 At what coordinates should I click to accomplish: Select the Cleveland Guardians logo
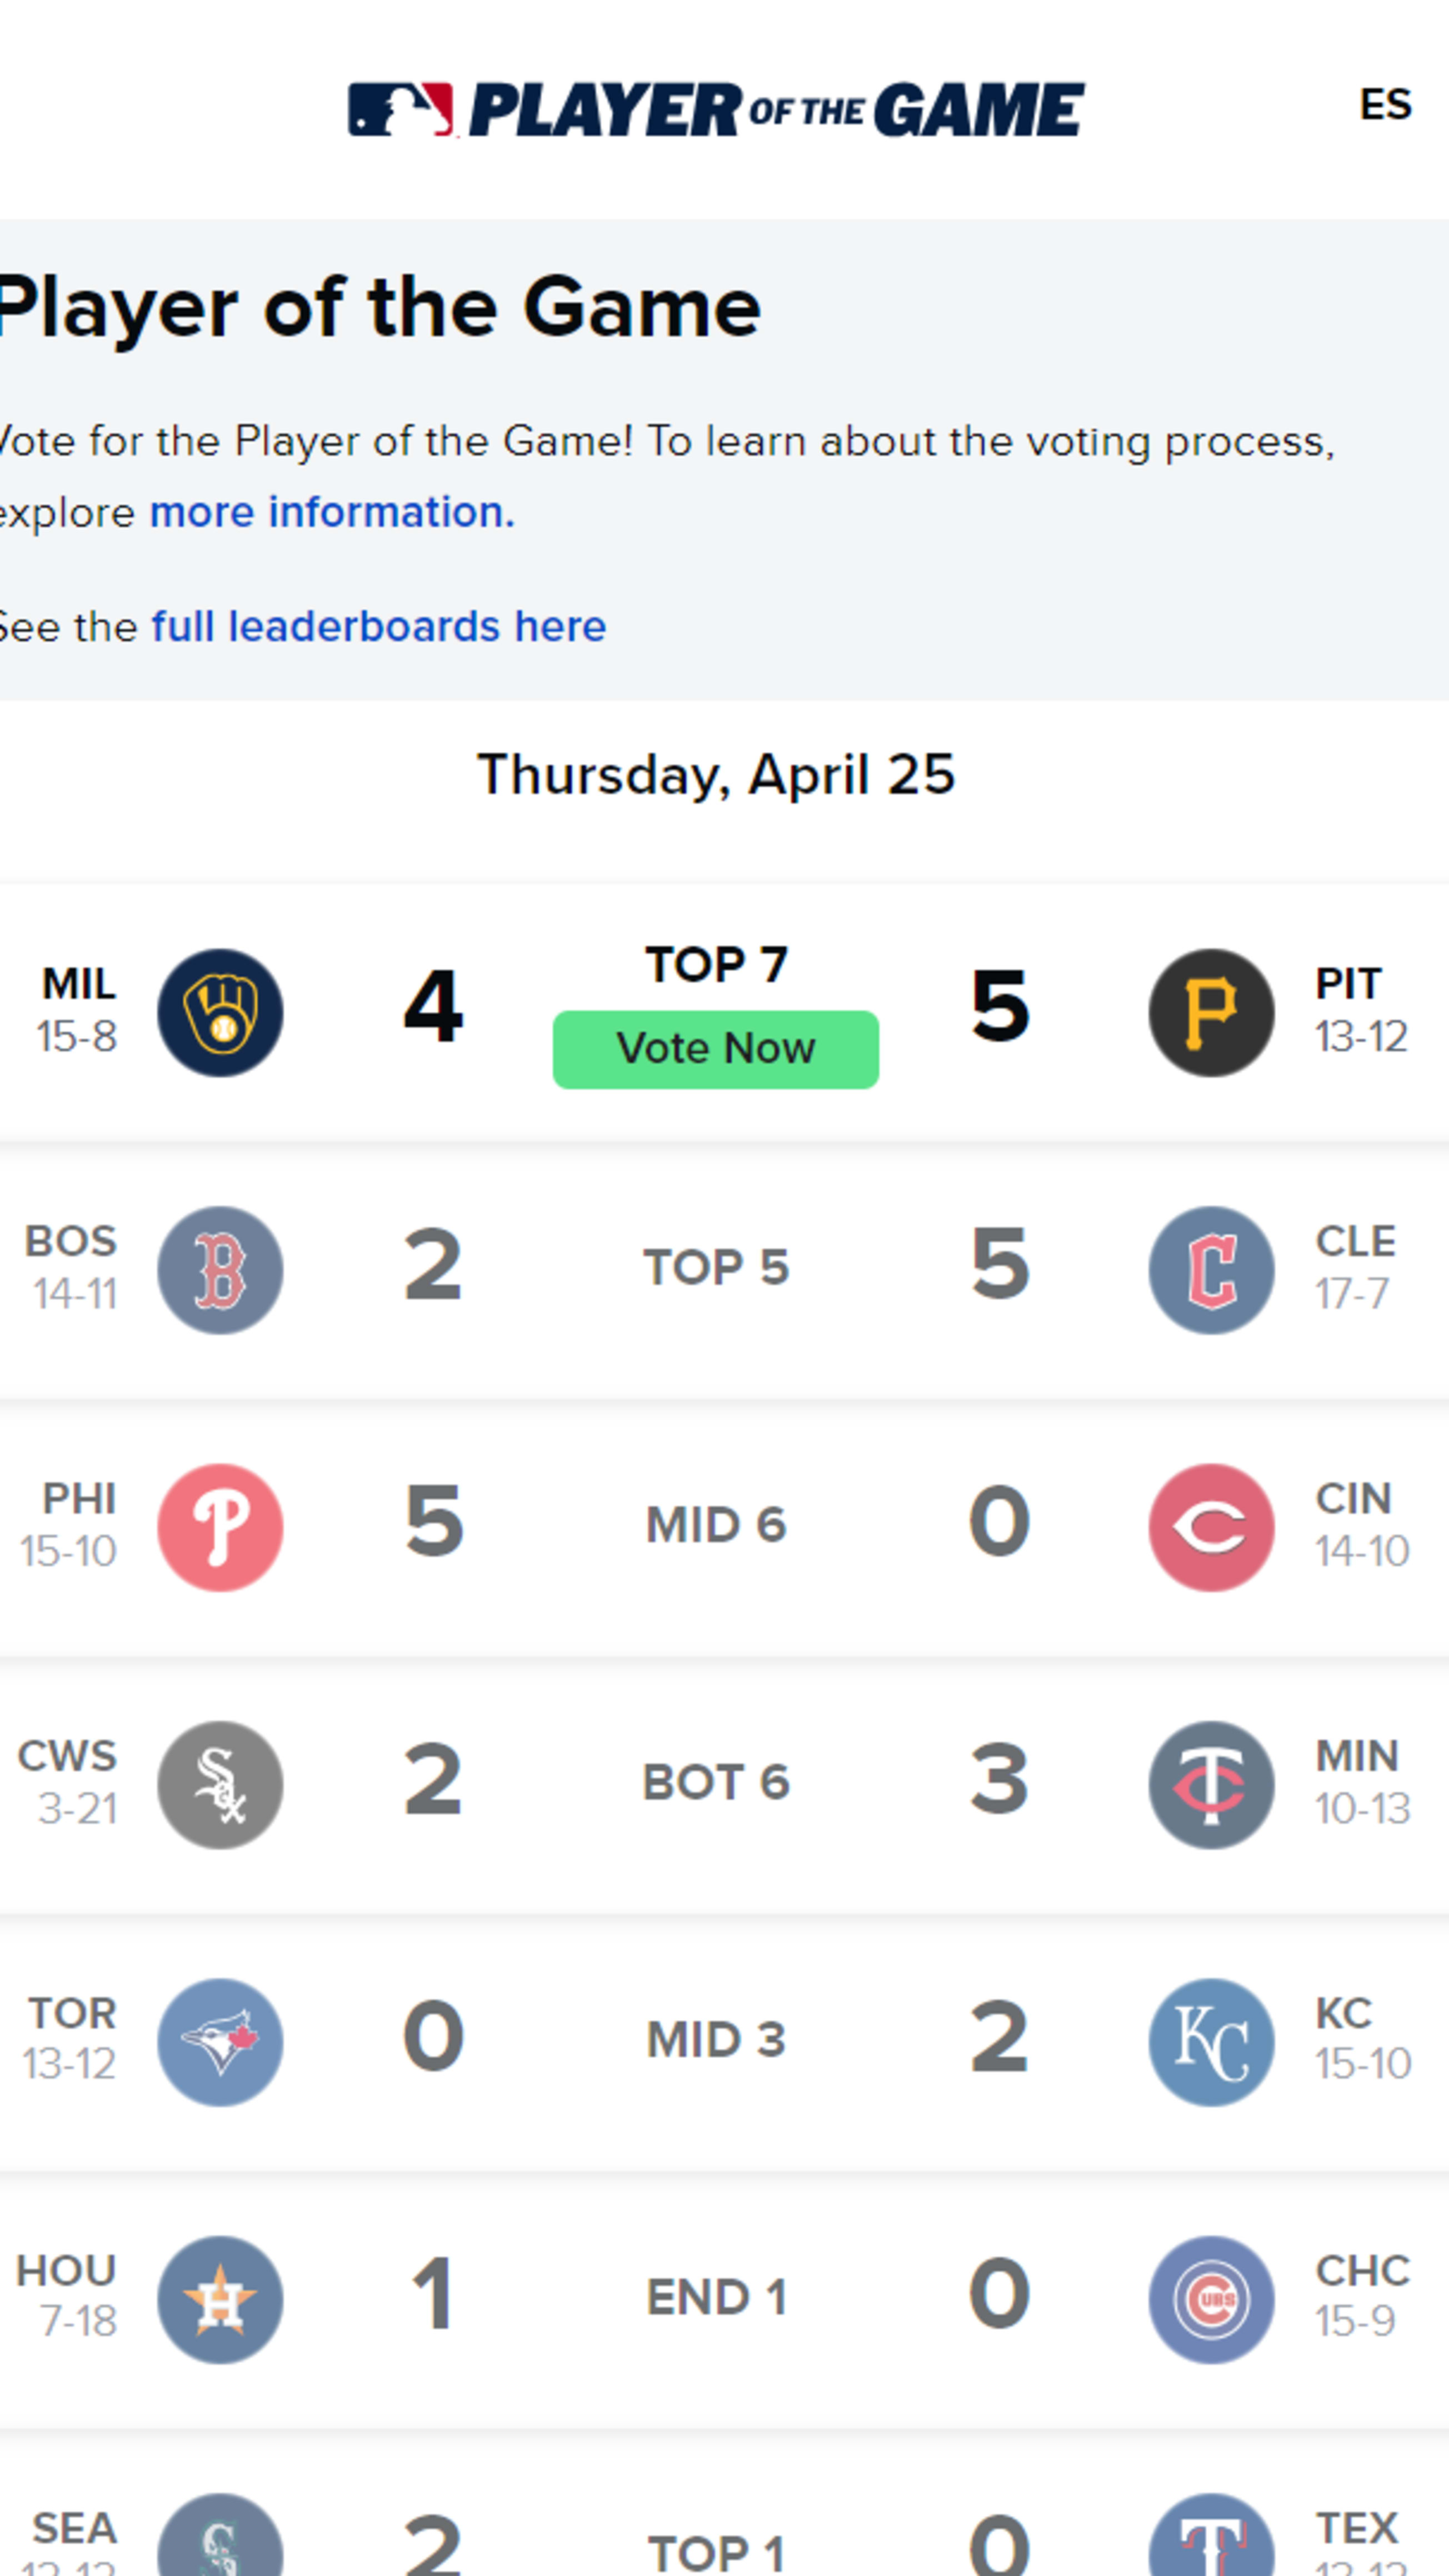tap(1211, 1270)
